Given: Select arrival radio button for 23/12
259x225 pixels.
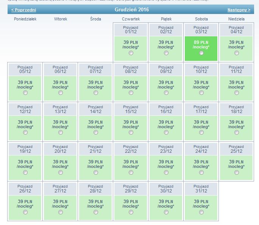Looking at the screenshot, I should 166,172.
